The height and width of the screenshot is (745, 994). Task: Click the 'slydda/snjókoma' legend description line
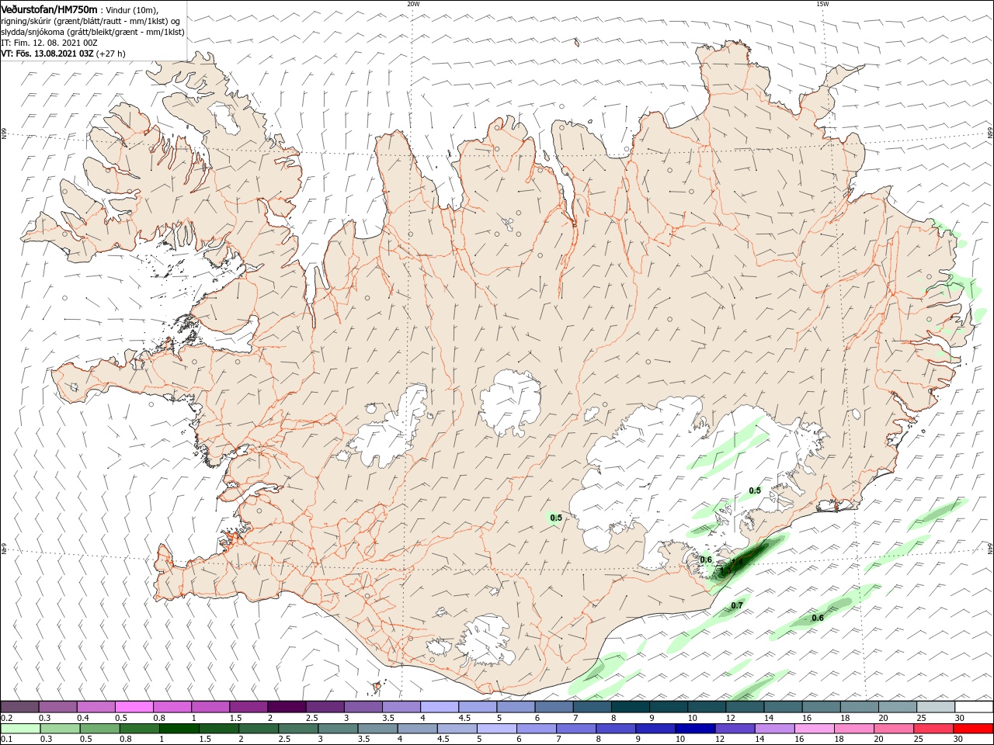[93, 32]
